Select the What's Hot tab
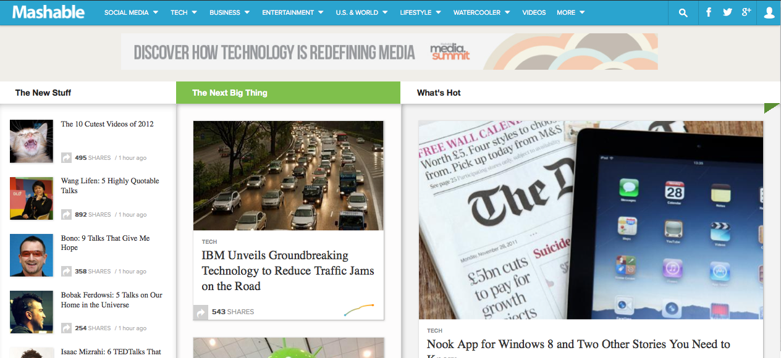This screenshot has height=358, width=781. pyautogui.click(x=439, y=93)
